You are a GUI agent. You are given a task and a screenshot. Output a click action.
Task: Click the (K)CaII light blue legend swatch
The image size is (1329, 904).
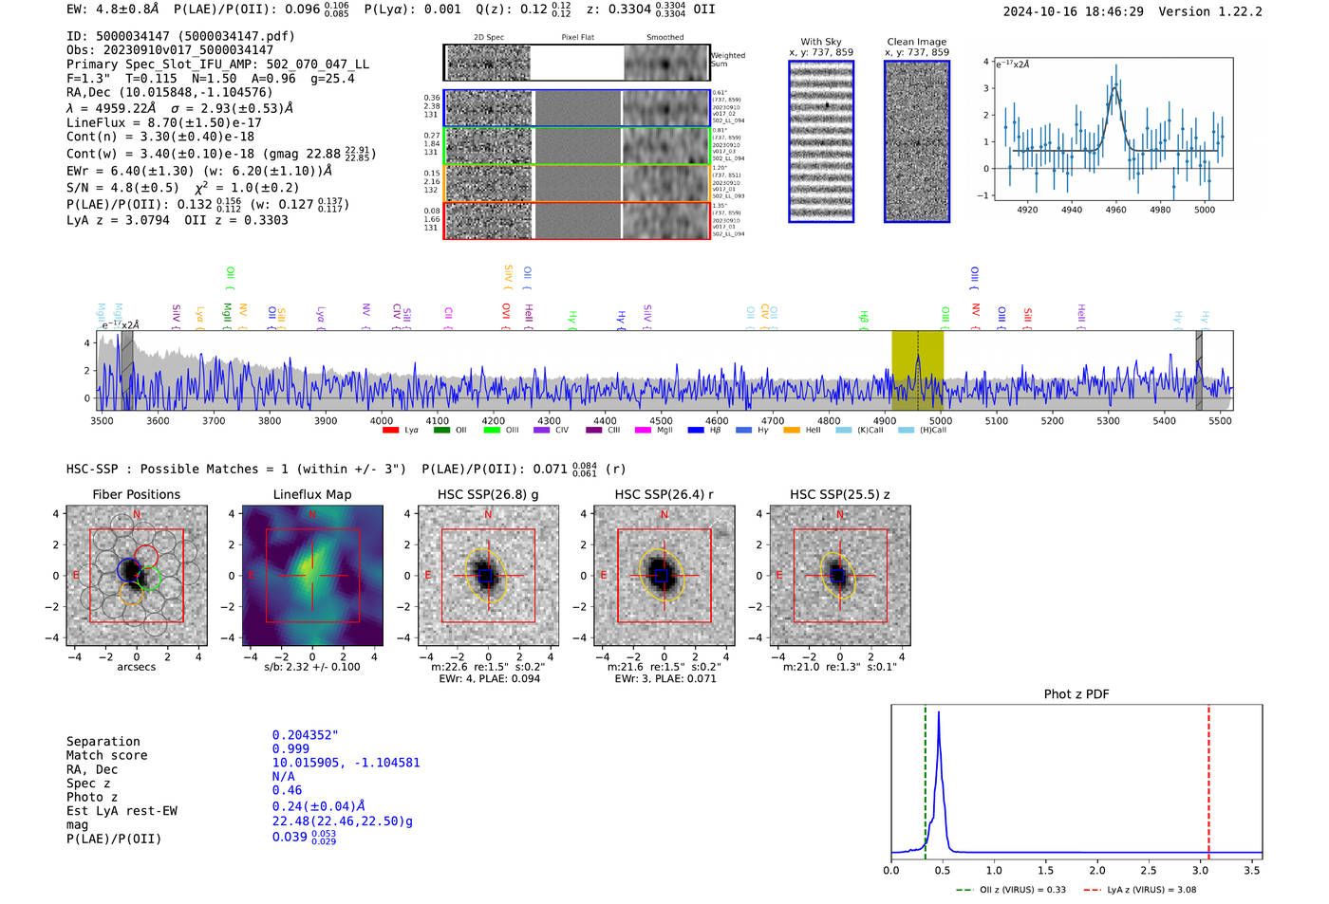tap(844, 431)
